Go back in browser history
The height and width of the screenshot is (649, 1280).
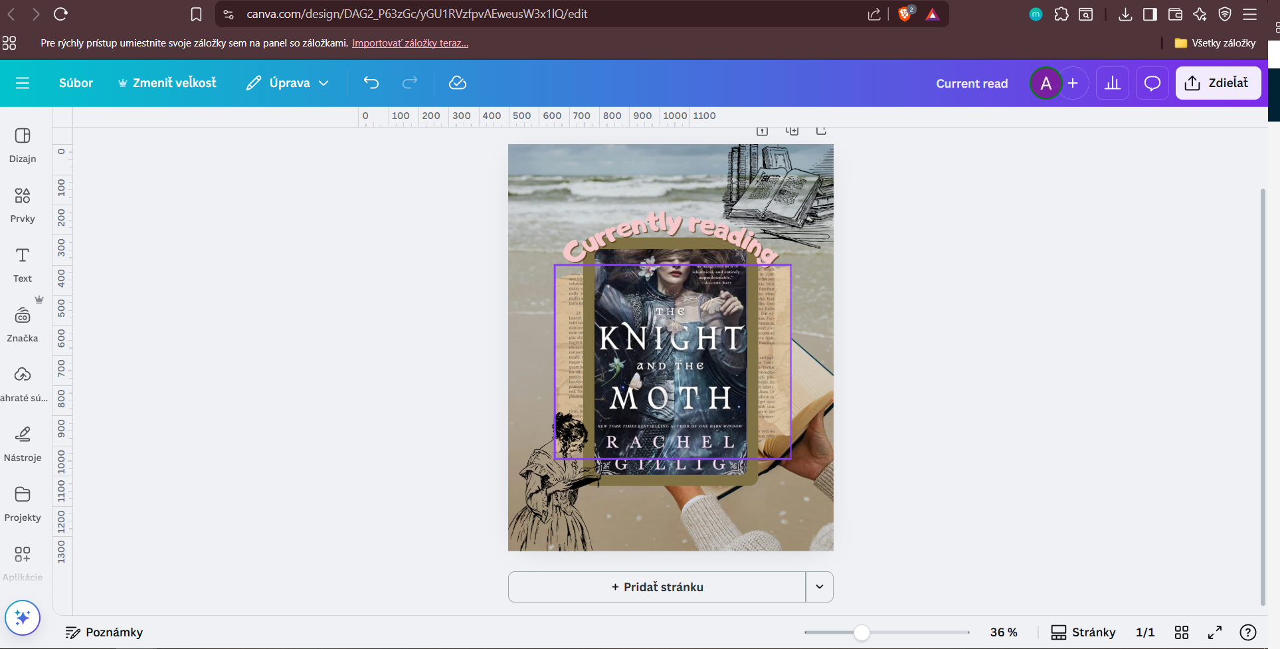tap(11, 14)
